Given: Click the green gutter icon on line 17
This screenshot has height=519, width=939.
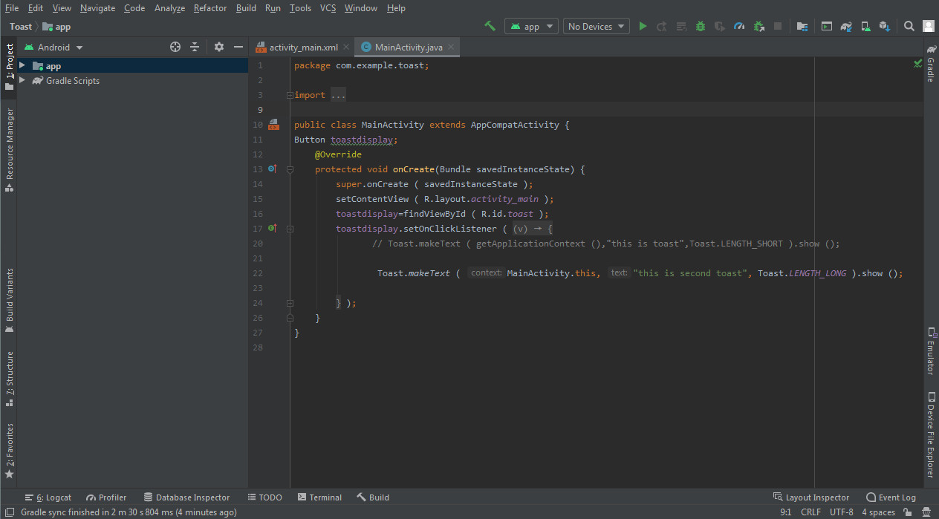Looking at the screenshot, I should pyautogui.click(x=273, y=228).
